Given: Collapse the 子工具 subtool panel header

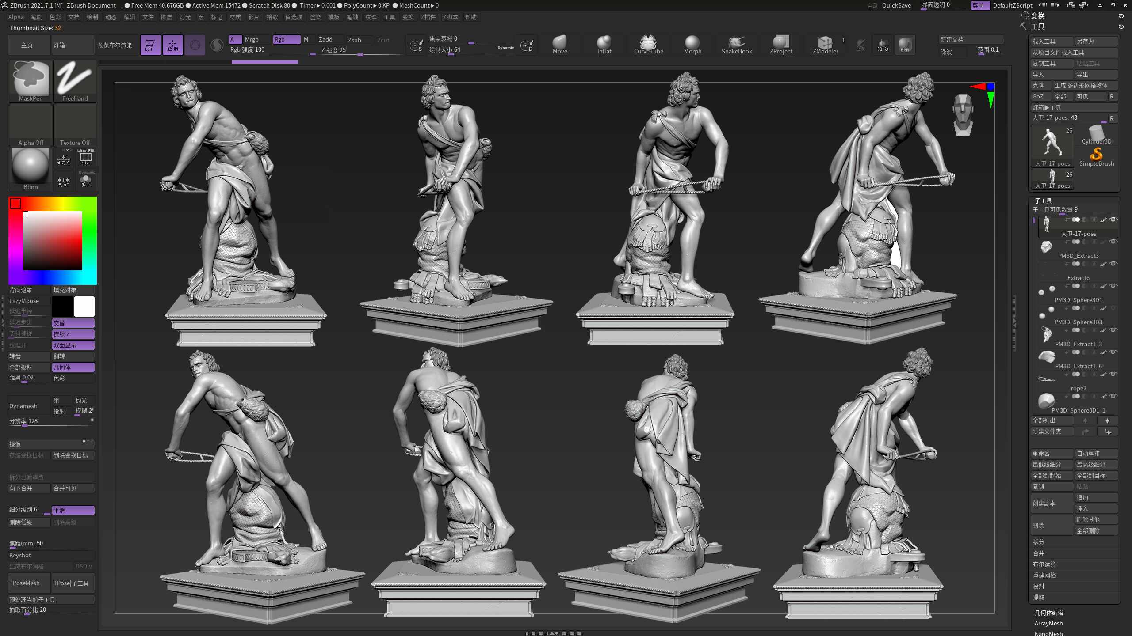Looking at the screenshot, I should [x=1043, y=201].
